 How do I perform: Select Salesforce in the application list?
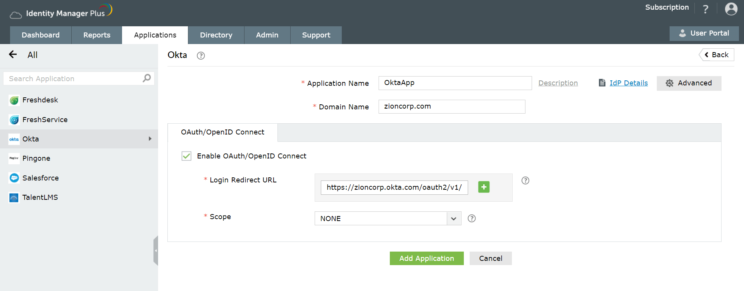tap(40, 178)
